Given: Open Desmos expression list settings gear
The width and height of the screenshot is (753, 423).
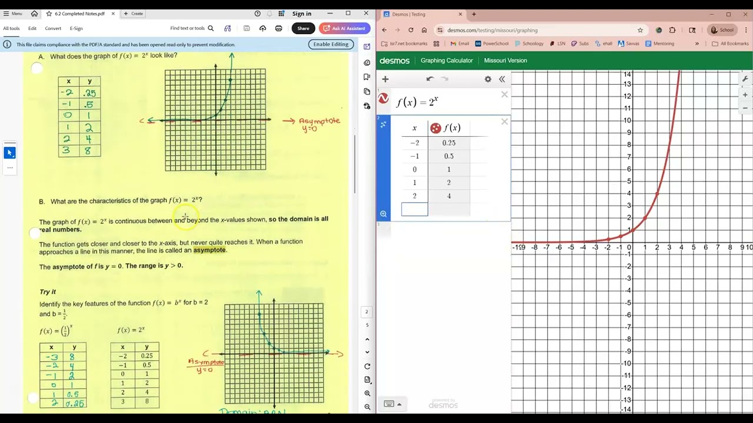Looking at the screenshot, I should click(488, 79).
